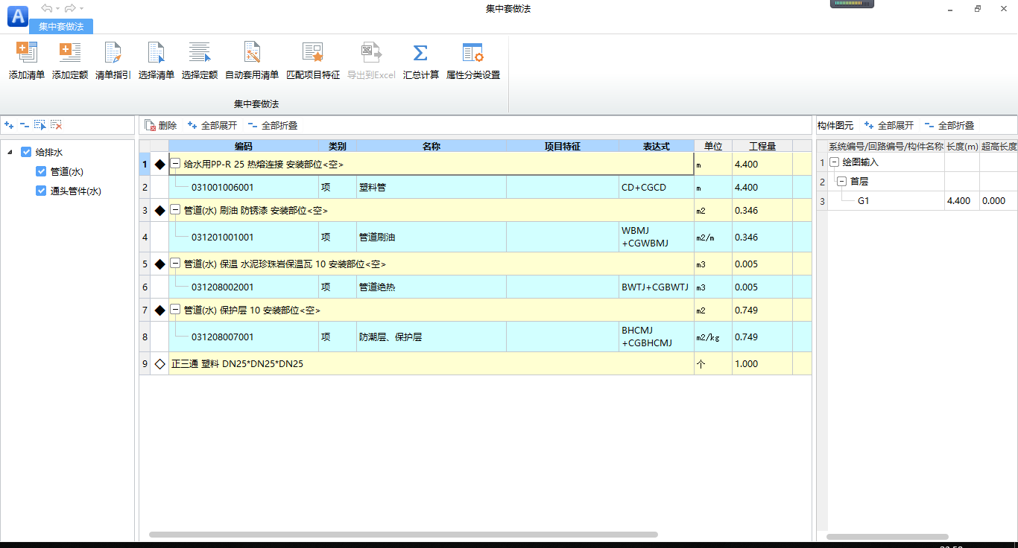Click expand-all icon above left tree

[x=9, y=125]
